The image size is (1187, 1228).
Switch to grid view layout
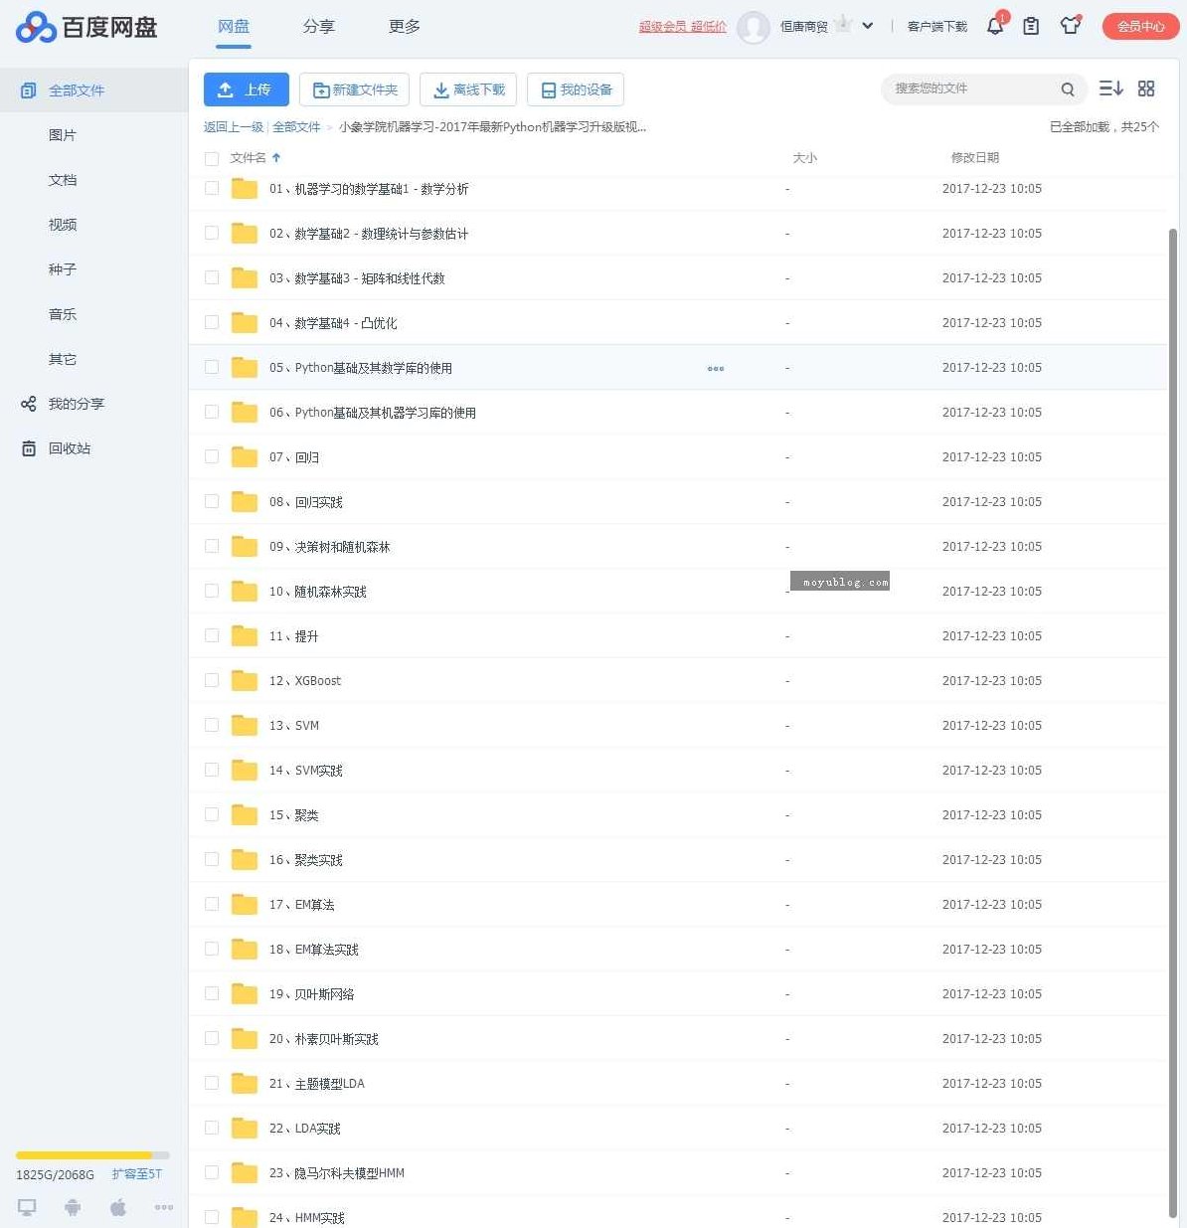[x=1145, y=88]
